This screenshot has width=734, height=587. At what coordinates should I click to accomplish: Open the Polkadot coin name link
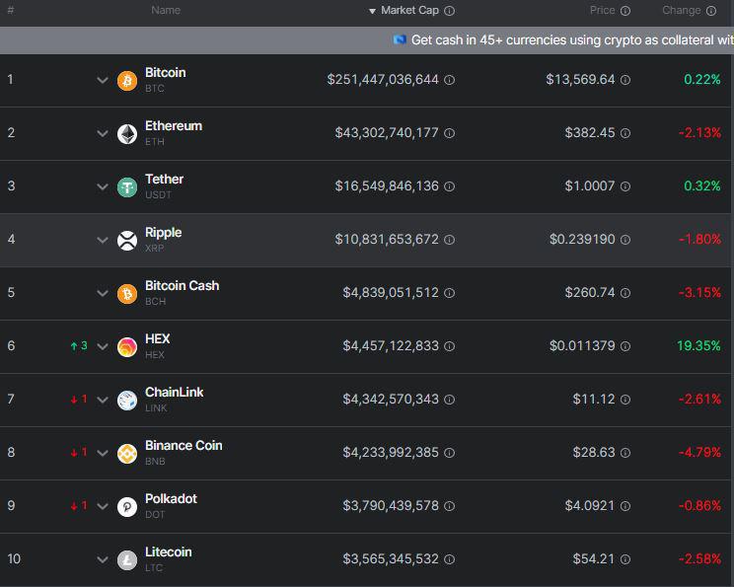(171, 499)
